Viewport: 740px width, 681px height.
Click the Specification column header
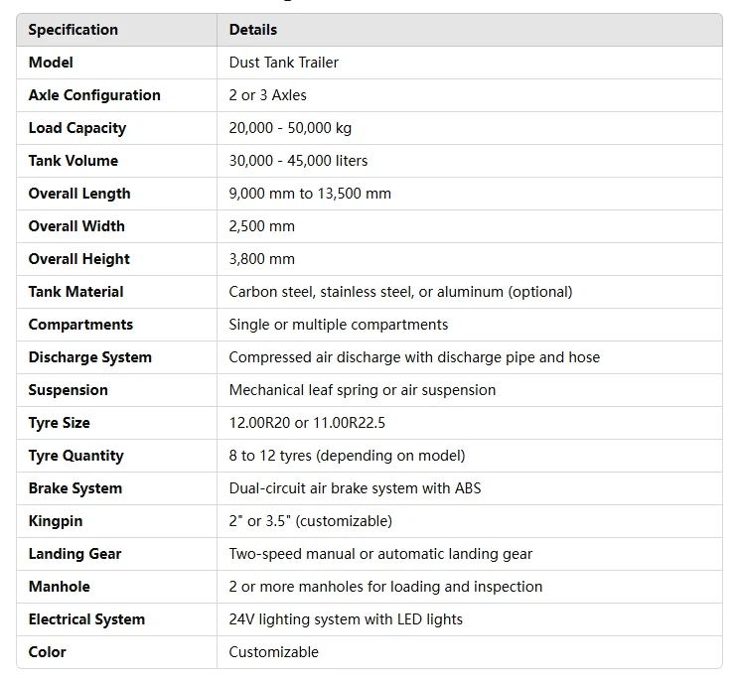73,30
